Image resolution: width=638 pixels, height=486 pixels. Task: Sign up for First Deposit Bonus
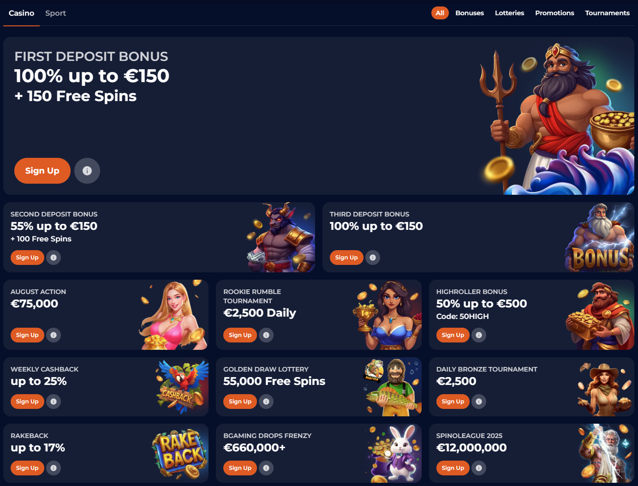point(42,171)
